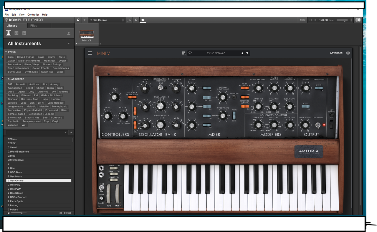Click the prehear volume slider
The width and height of the screenshot is (377, 232).
(19, 213)
